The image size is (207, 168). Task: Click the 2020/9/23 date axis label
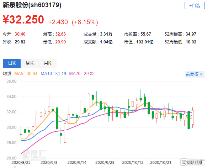[x=105, y=162]
